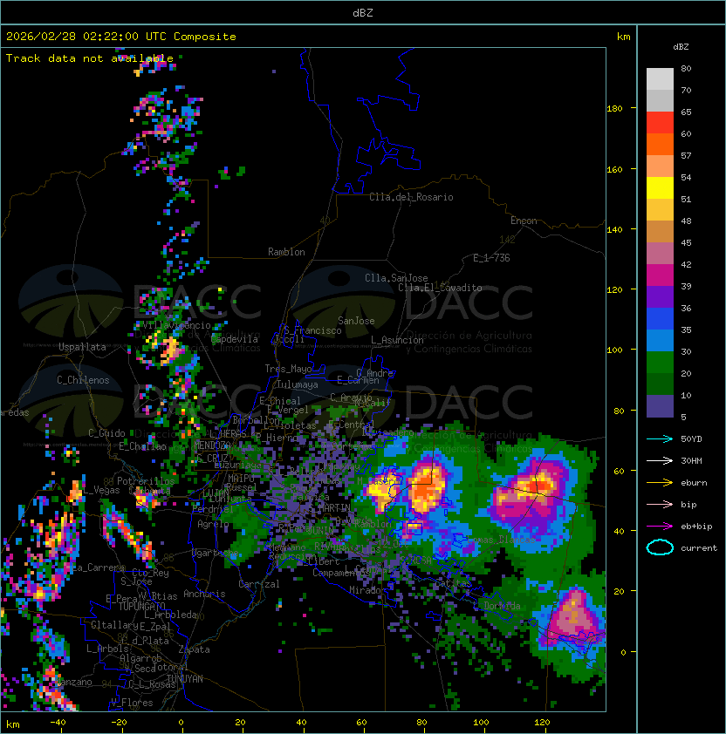Click the 'Potrerillos' map label
Viewport: 726px width, 734px height.
click(146, 481)
